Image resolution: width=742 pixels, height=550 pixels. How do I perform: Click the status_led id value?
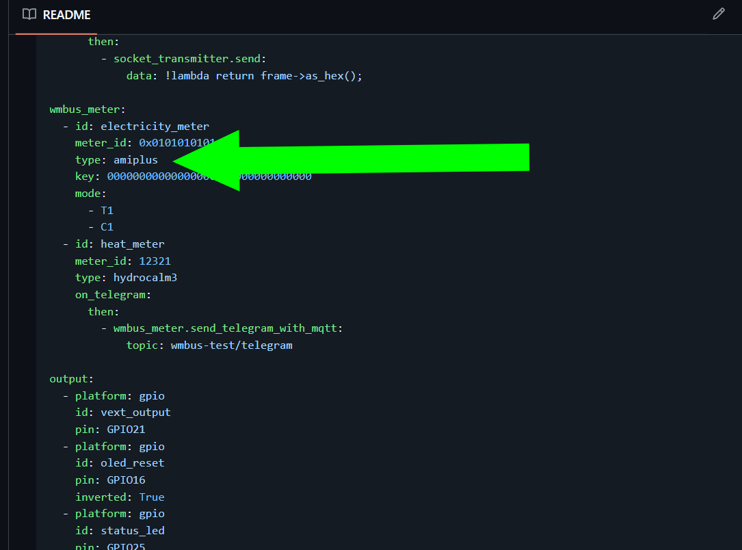pyautogui.click(x=132, y=531)
